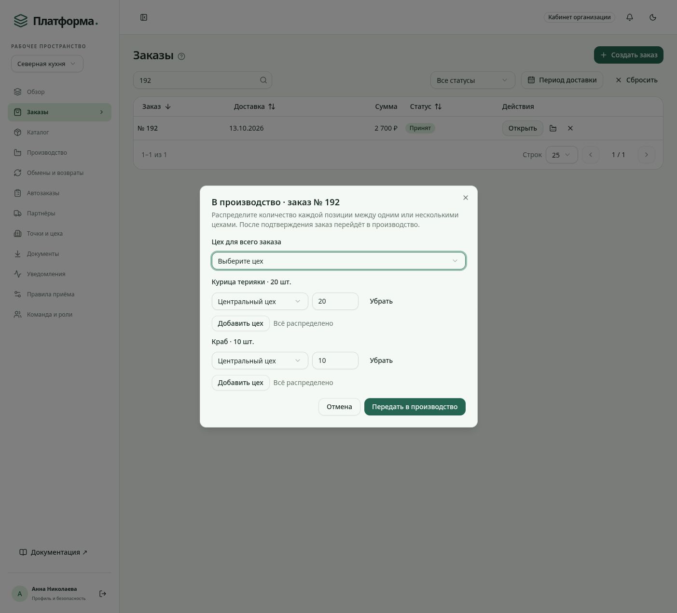
Task: Open Обзор in sidebar
Action: click(x=59, y=92)
